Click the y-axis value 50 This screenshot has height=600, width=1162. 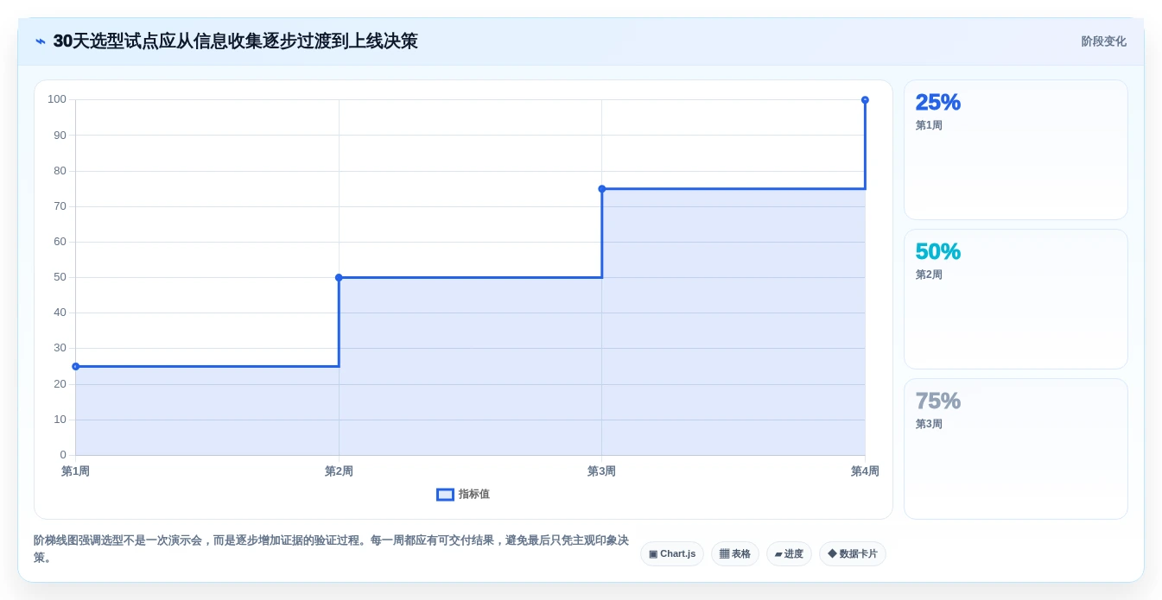click(x=60, y=277)
